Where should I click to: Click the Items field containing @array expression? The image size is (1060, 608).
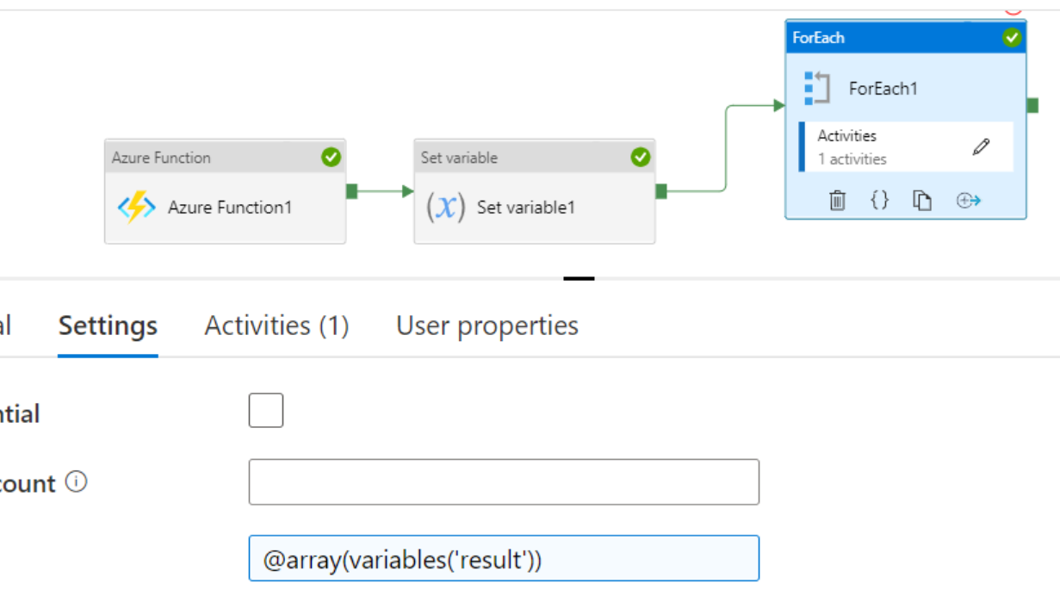[504, 559]
